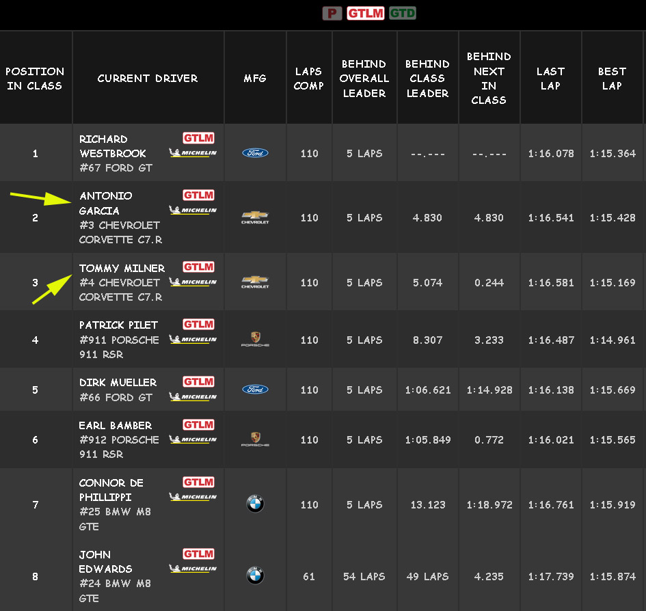Click the Best Lap column header
This screenshot has height=611, width=646.
613,79
